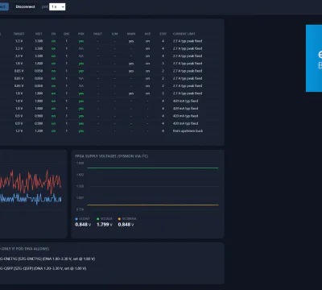The width and height of the screenshot is (322, 290).
Task: Toggle the VCCINT blue legend dot
Action: pos(76,219)
